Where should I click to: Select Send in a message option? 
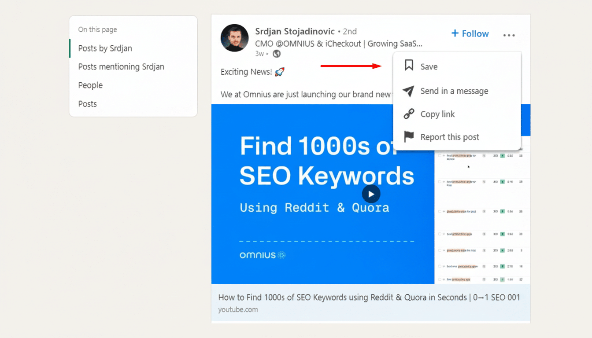pos(454,91)
